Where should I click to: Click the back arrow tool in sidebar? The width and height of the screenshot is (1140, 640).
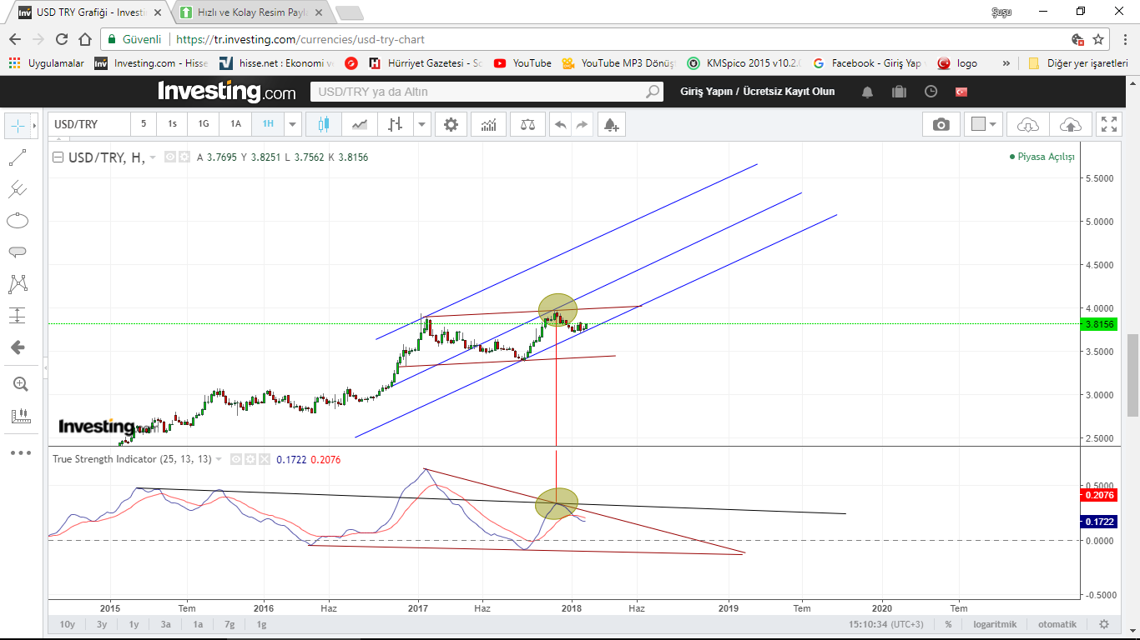pos(18,347)
